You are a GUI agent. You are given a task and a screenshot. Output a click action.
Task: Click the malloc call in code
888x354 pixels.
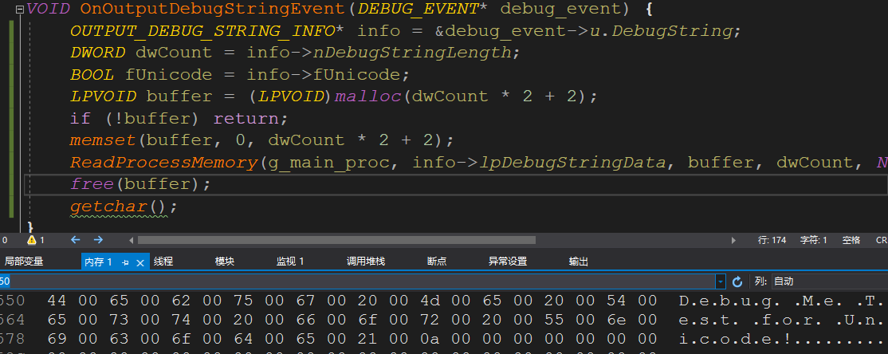tap(368, 96)
